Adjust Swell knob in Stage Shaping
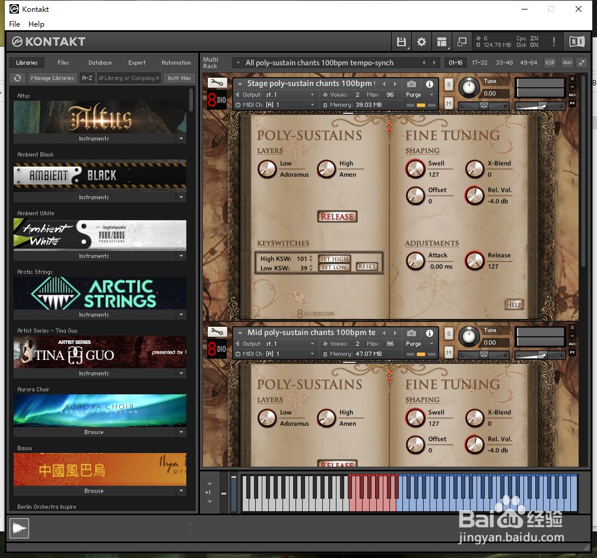This screenshot has width=597, height=558. click(415, 169)
